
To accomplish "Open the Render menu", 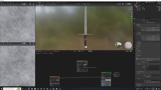I will tap(8, 2).
